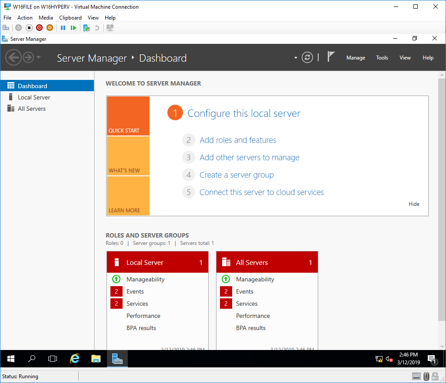446x383 pixels.
Task: Click Performance in the Local Server tile
Action: coord(143,316)
